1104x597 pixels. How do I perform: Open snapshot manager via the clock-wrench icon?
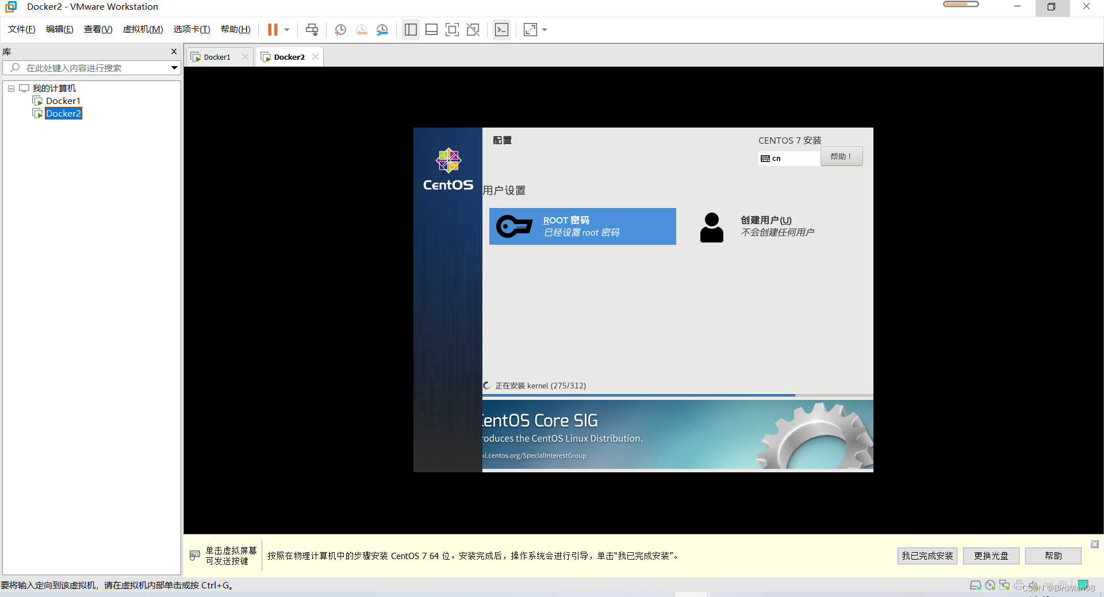click(x=382, y=29)
